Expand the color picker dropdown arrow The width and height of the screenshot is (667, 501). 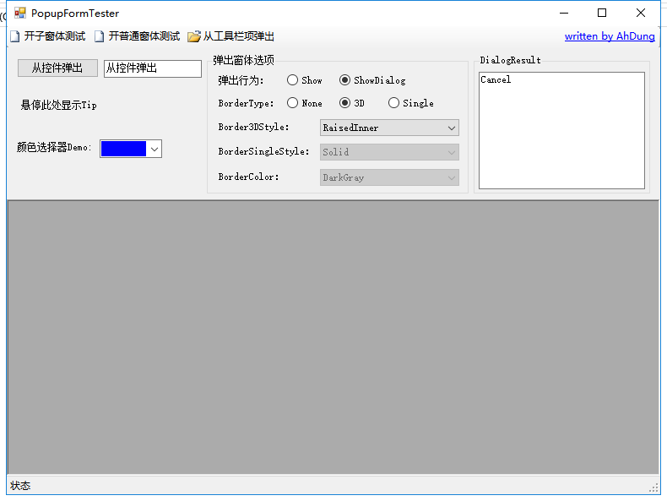pos(155,149)
